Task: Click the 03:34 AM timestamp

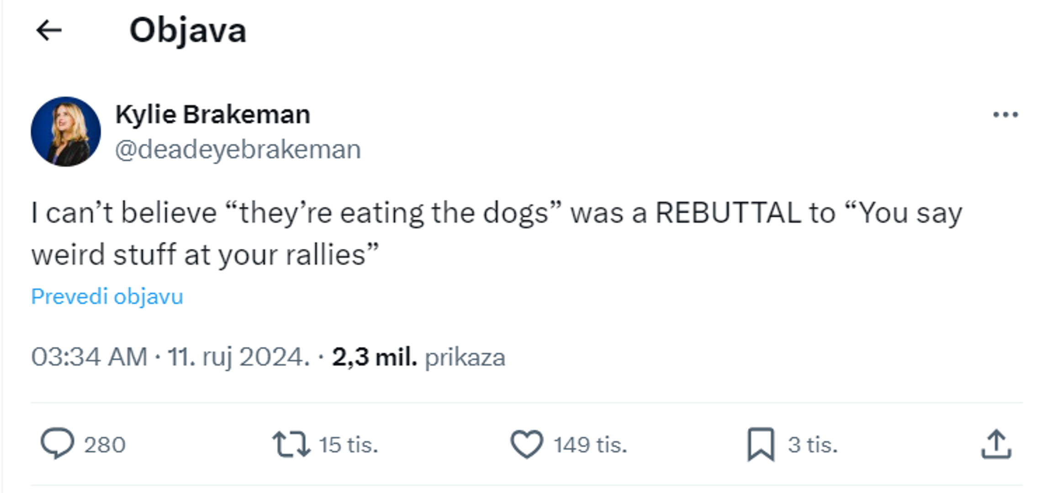Action: 89,357
